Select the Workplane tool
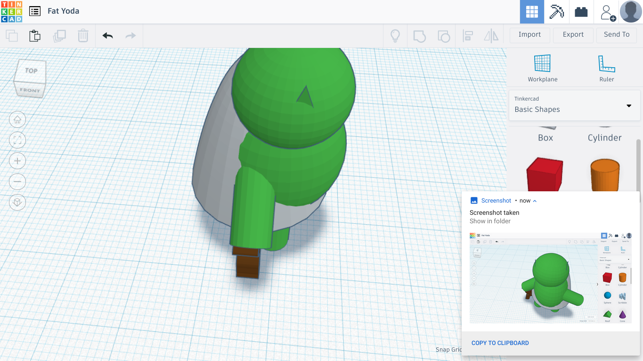This screenshot has width=643, height=361. click(543, 69)
